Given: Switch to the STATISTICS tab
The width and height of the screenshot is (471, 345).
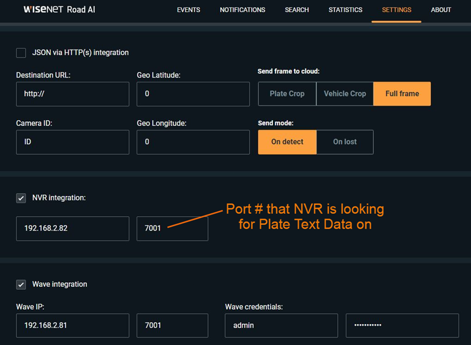Looking at the screenshot, I should point(345,10).
